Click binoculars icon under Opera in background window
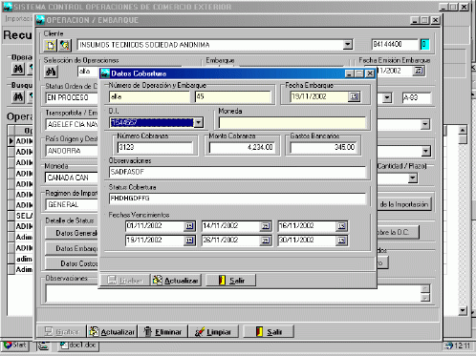This screenshot has width=476, height=356. (18, 69)
